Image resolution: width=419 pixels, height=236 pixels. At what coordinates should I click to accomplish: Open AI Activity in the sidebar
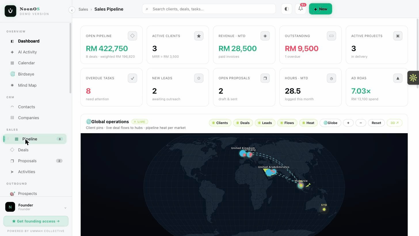coord(36,52)
